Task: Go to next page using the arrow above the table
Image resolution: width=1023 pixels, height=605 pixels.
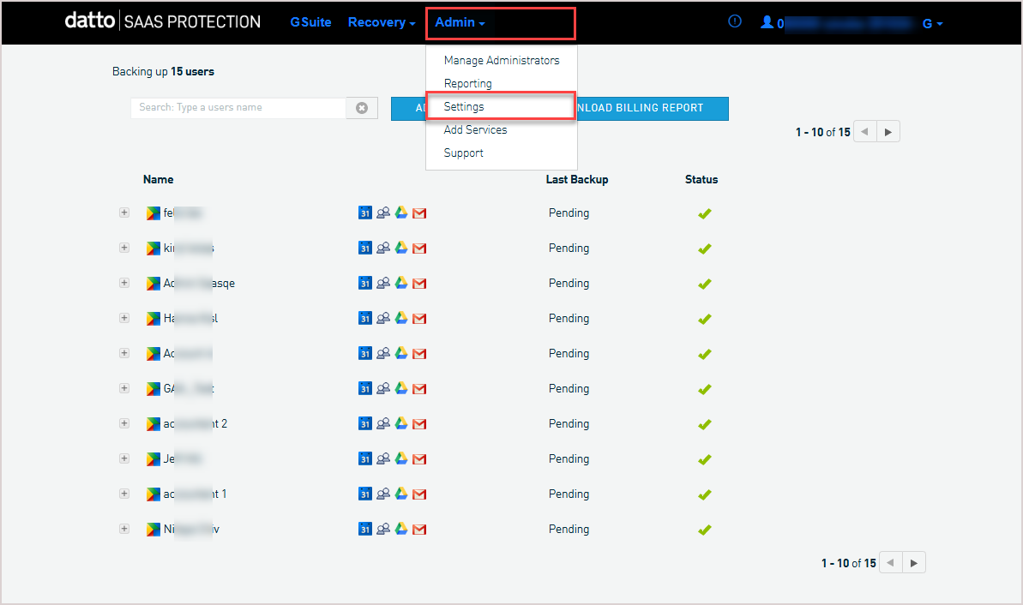Action: tap(888, 132)
